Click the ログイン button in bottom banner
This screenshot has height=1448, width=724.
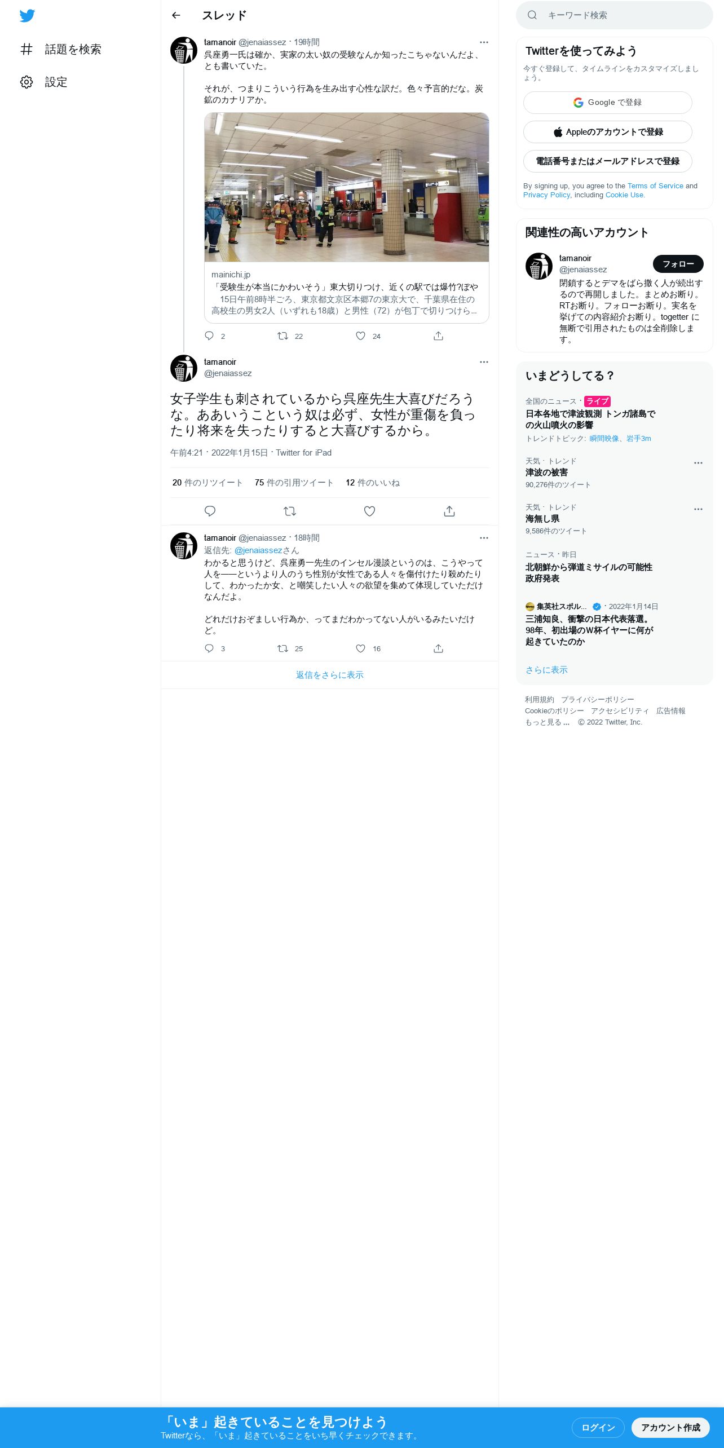click(598, 1427)
